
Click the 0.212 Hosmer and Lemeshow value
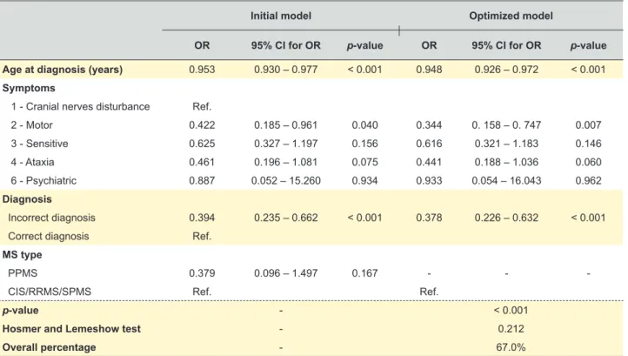coord(511,329)
